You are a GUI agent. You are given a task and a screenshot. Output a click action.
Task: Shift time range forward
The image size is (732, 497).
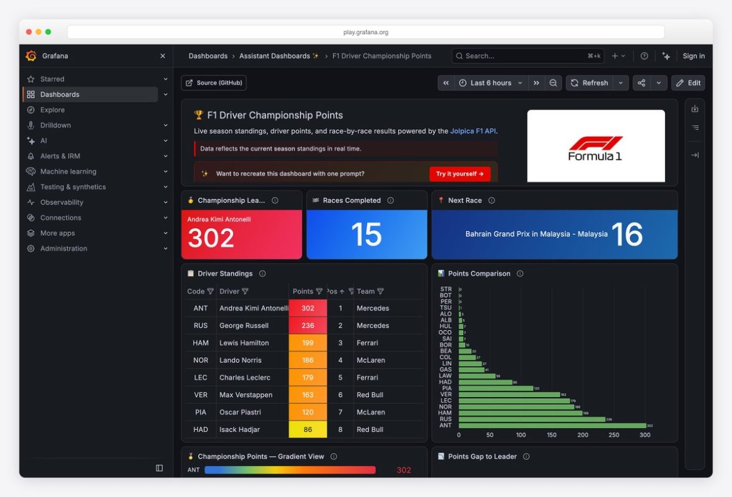536,83
